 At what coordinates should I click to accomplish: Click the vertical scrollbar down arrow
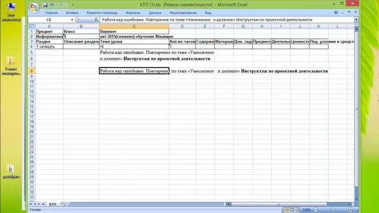[x=356, y=199]
